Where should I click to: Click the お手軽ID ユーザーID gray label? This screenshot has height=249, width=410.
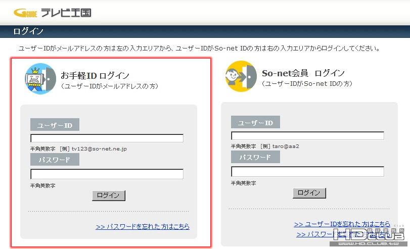pos(55,125)
